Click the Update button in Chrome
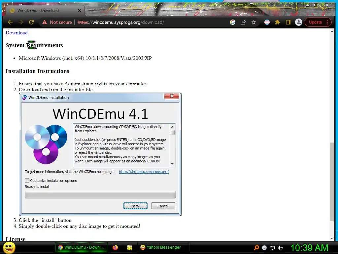This screenshot has width=338, height=254. (315, 22)
